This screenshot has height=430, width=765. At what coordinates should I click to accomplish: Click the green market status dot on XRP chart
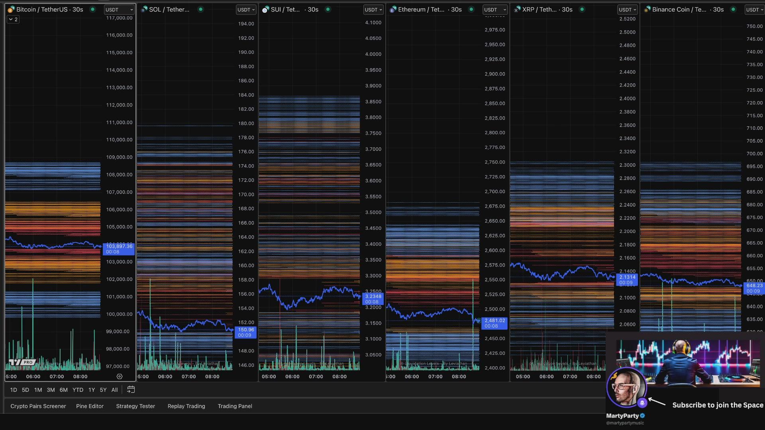pyautogui.click(x=582, y=9)
